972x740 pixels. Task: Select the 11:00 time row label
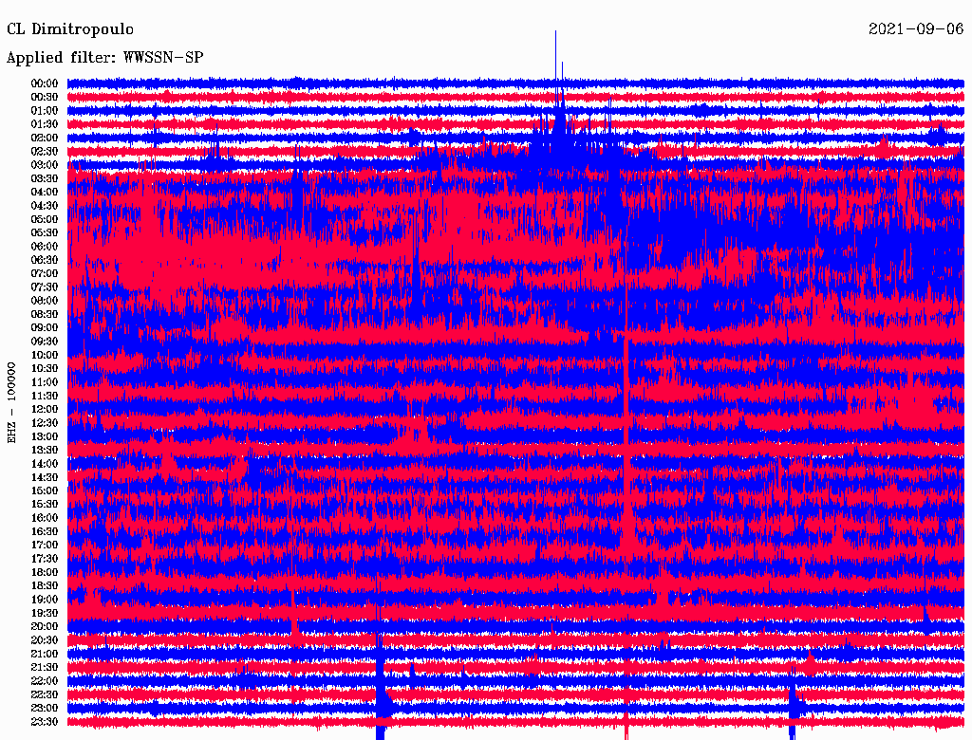coord(45,381)
